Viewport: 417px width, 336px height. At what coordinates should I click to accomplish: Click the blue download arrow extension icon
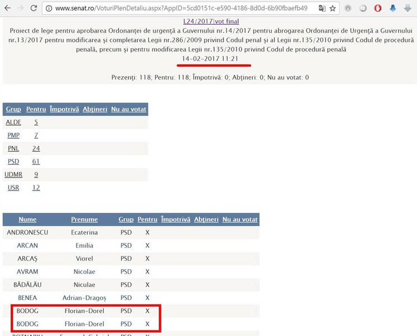point(393,8)
